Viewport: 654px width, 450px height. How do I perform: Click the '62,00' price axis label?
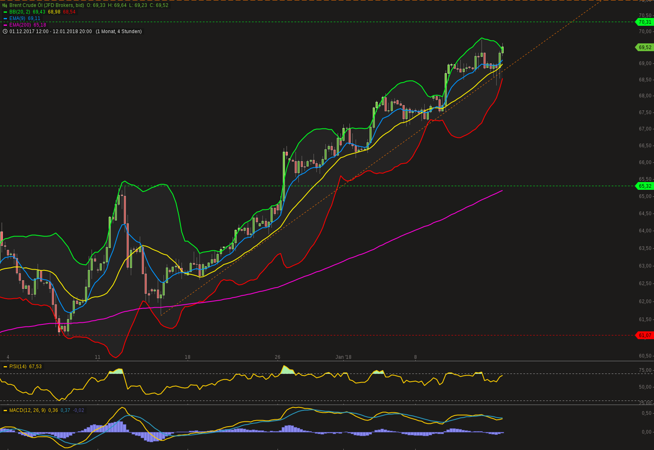coord(645,301)
